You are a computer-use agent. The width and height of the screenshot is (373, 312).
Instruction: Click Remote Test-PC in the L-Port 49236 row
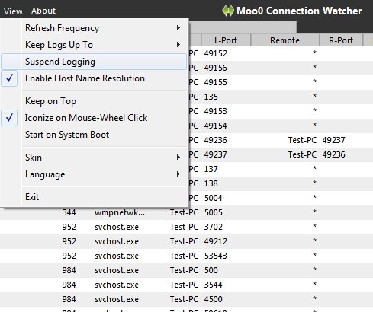(302, 140)
